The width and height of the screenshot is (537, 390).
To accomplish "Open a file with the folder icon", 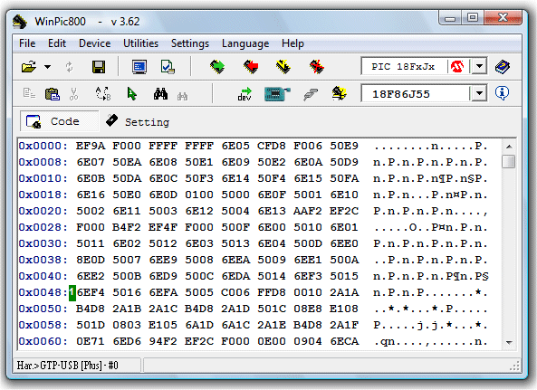I will (29, 67).
